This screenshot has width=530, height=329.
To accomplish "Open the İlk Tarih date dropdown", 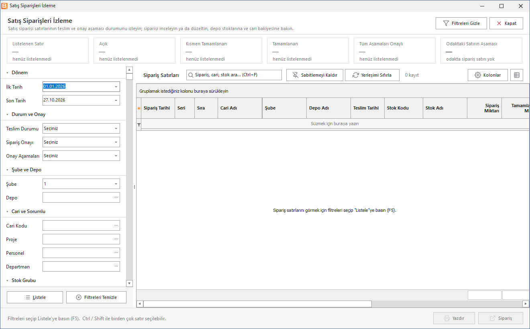I will point(116,87).
